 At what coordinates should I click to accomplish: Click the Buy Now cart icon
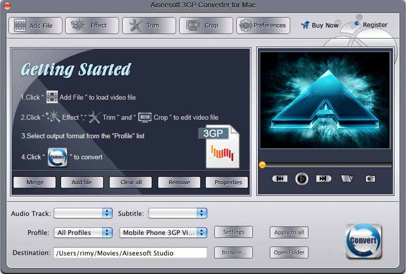click(305, 25)
